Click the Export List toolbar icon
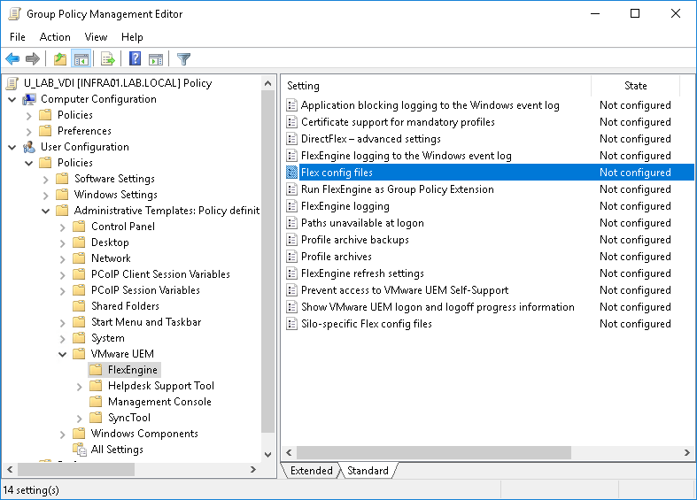This screenshot has height=500, width=697. [108, 59]
